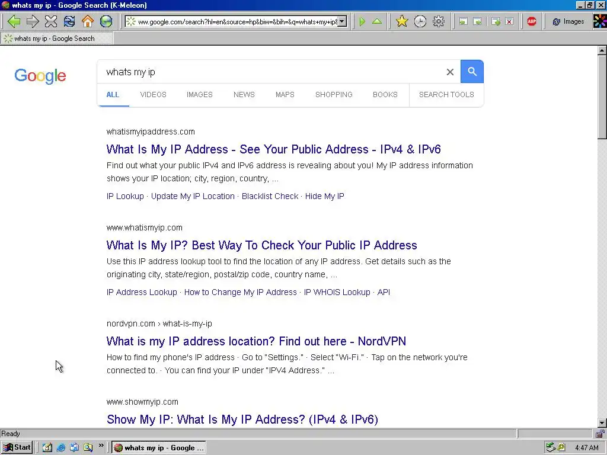Open the IP Lookup sitelink
Image resolution: width=607 pixels, height=455 pixels.
125,196
